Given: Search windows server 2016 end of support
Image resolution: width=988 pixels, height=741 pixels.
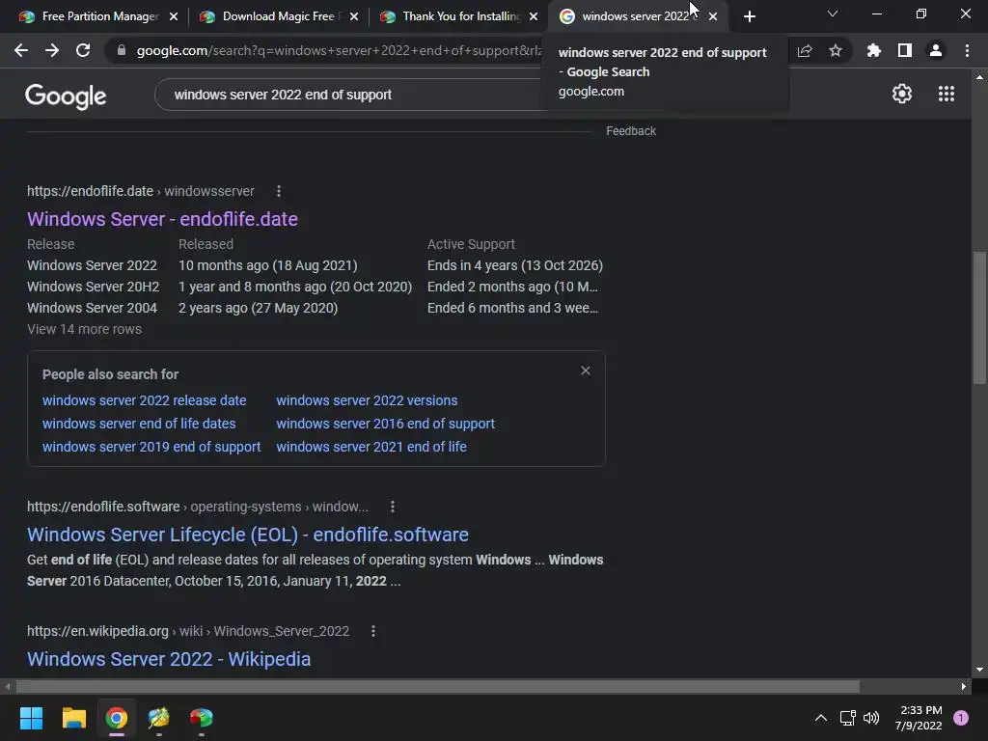Looking at the screenshot, I should point(386,424).
